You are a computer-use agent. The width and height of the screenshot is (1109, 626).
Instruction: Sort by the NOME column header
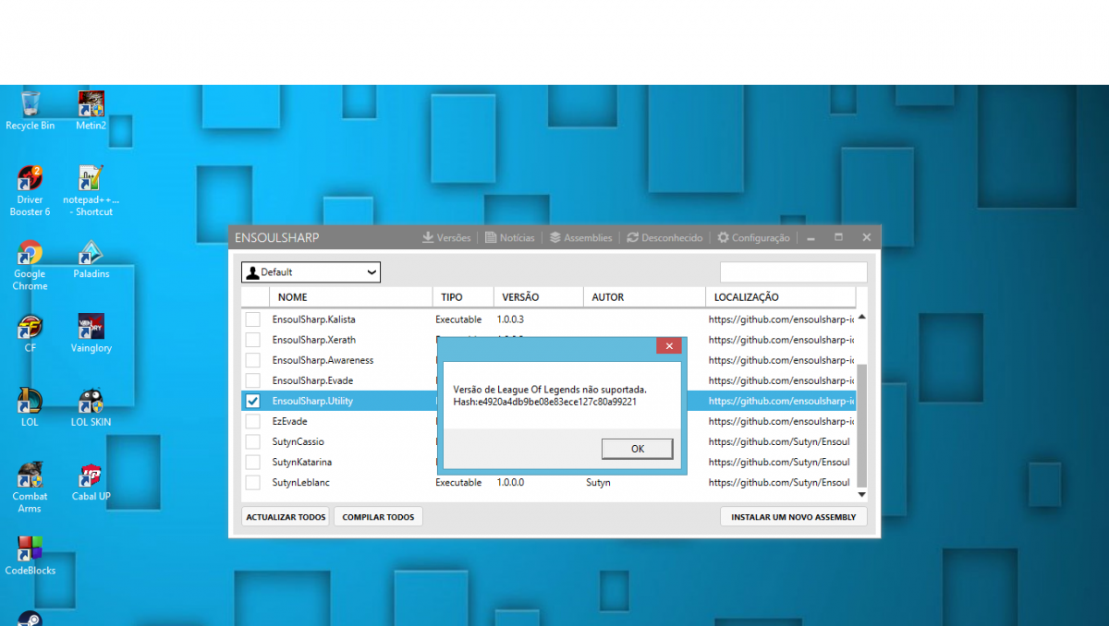click(350, 297)
